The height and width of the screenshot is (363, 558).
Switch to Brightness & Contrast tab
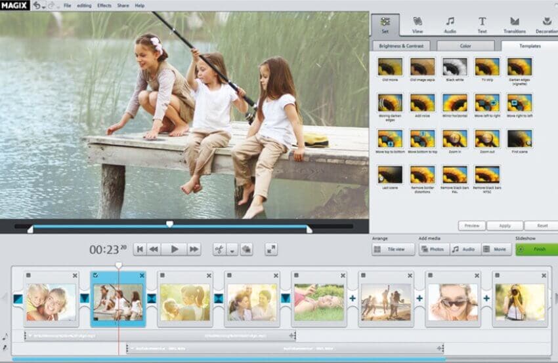click(401, 46)
